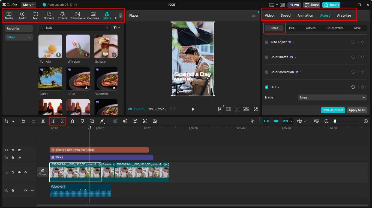Enable the Auto adjust checkbox
372x208 pixels.
266,42
